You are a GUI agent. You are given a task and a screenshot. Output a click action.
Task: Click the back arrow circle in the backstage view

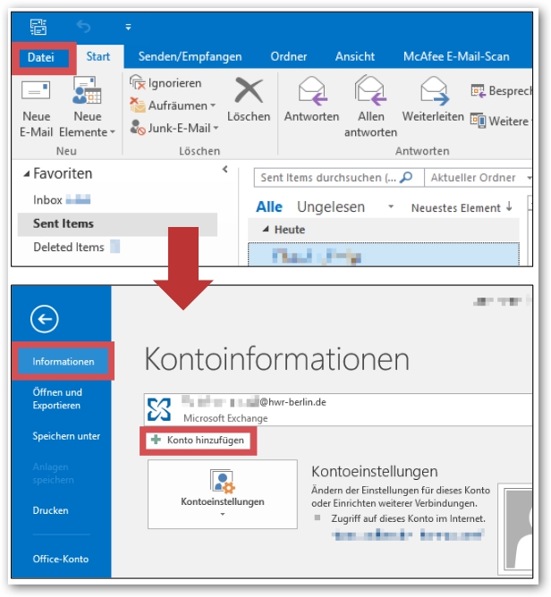tap(45, 319)
